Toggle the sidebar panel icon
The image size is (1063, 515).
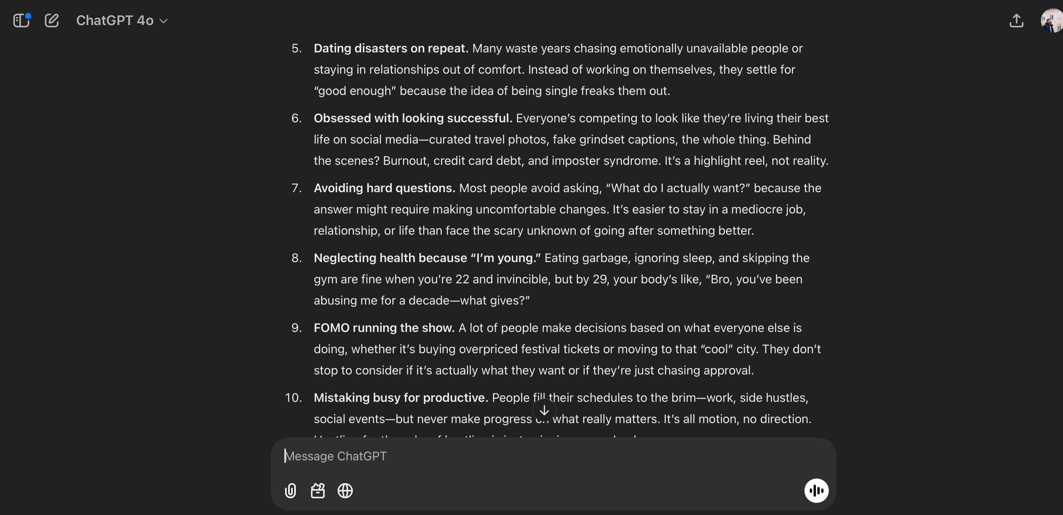[21, 20]
